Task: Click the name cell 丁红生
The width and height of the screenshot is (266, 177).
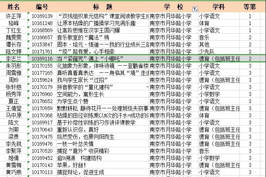Action: click(13, 30)
